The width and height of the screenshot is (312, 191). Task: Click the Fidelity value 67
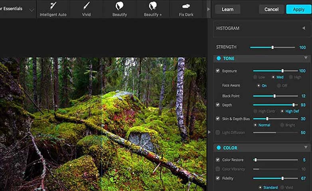(x=303, y=178)
